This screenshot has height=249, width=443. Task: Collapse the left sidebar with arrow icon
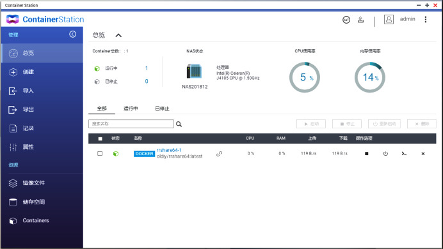coord(72,34)
